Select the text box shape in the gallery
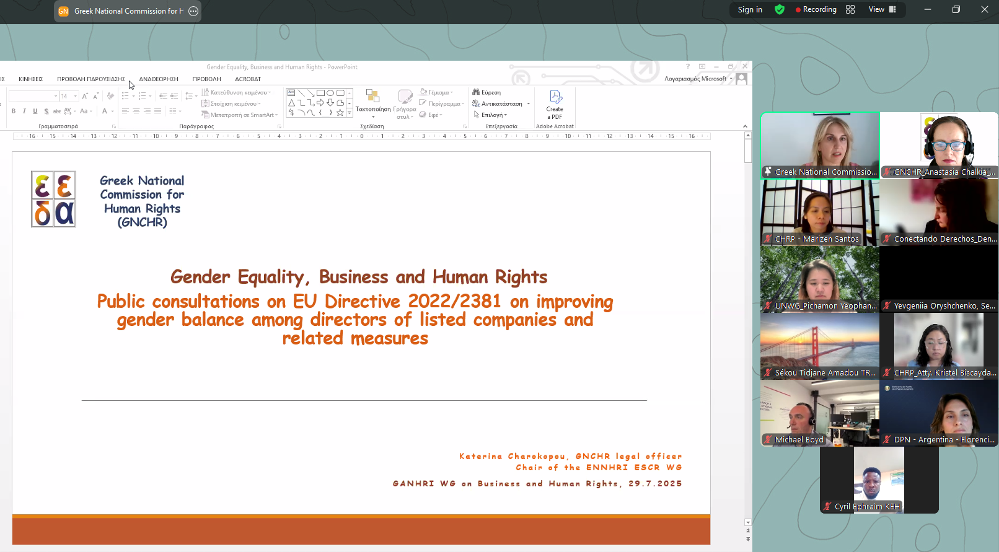The image size is (999, 552). tap(291, 93)
